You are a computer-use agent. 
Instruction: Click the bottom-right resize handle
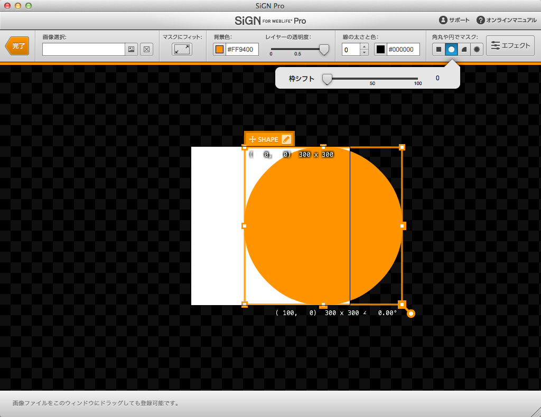[402, 305]
